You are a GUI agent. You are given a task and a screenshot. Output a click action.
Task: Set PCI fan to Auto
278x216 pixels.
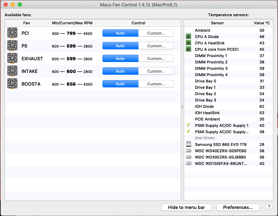(x=120, y=33)
